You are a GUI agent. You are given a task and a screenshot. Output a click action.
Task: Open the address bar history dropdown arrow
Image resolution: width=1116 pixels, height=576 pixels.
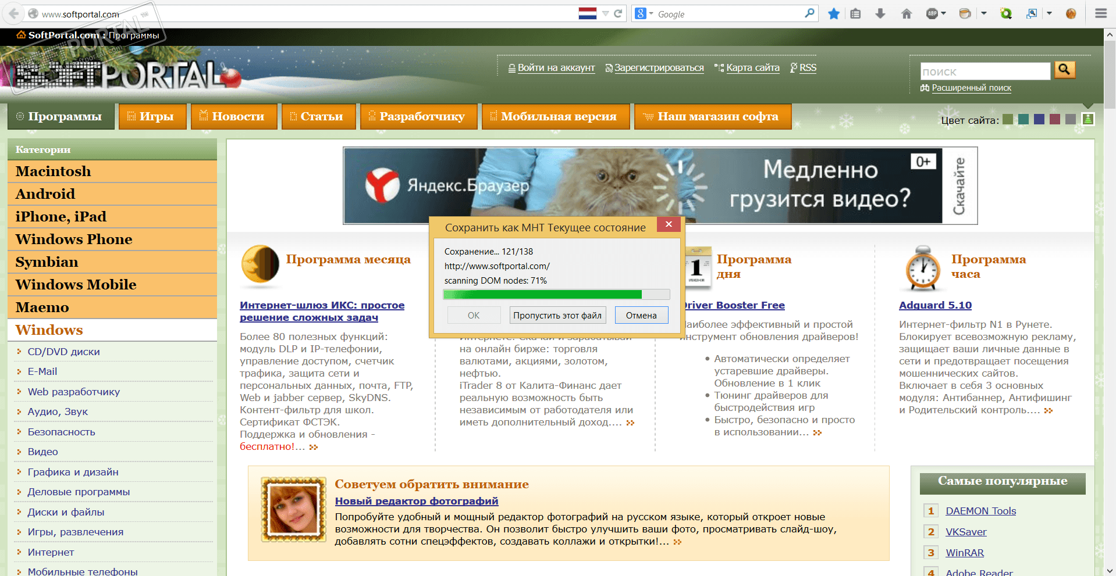605,13
